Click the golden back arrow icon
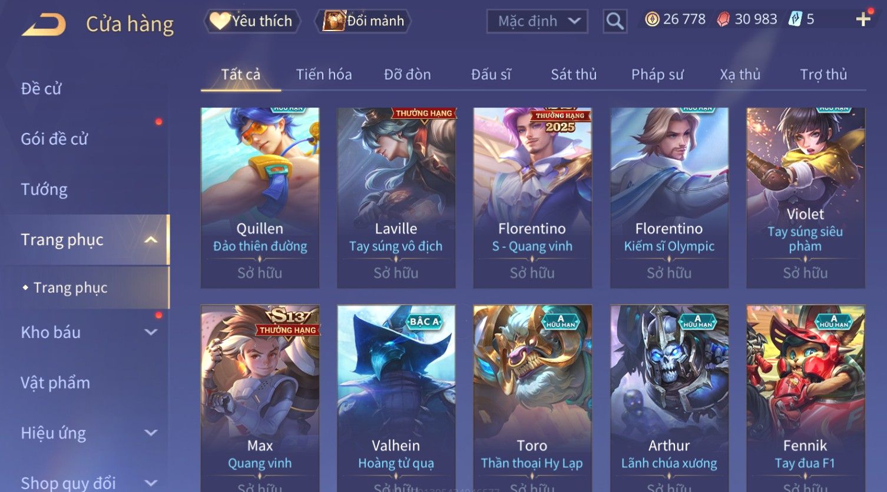Viewport: 887px width, 492px height. click(x=44, y=25)
